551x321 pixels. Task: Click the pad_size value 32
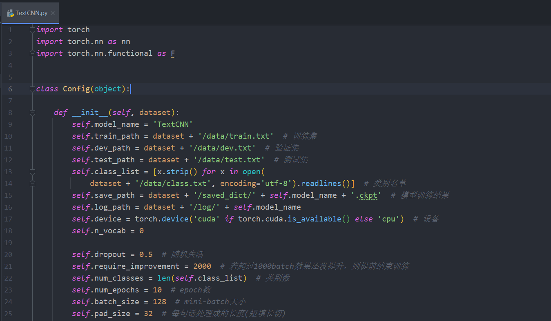point(148,314)
